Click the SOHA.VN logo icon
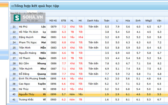 click(x=17, y=18)
